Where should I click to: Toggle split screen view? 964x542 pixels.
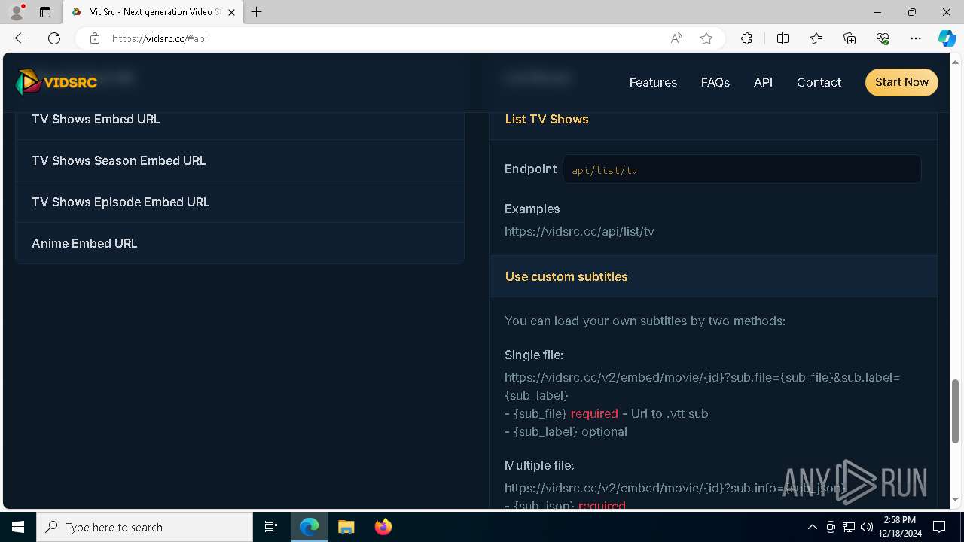[x=782, y=38]
